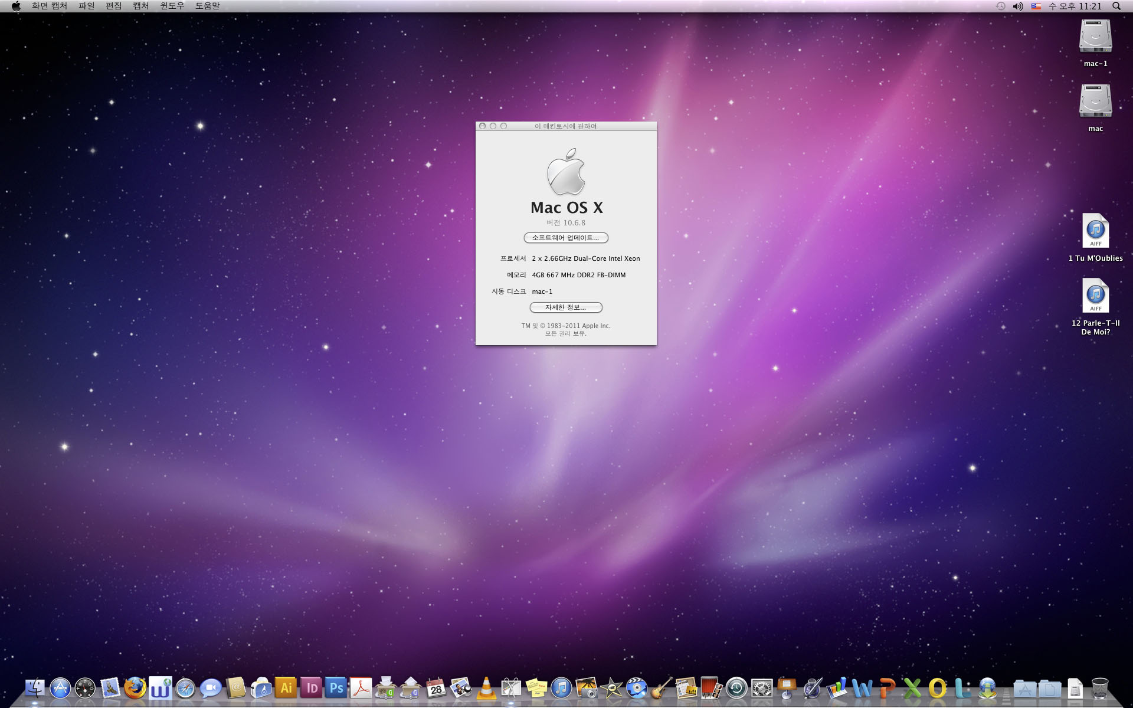
Task: Click the 자세한 정보 button
Action: (565, 307)
